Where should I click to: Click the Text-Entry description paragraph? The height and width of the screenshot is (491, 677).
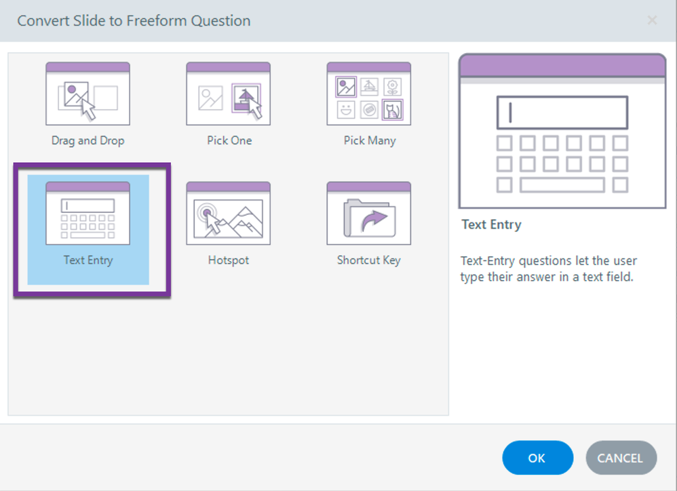click(x=548, y=269)
